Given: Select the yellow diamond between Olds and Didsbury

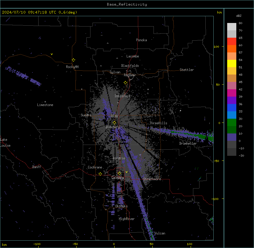Looking at the screenshot, I should (x=114, y=123).
